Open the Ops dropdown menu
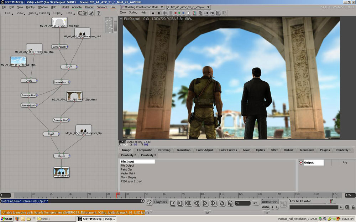 [70, 13]
